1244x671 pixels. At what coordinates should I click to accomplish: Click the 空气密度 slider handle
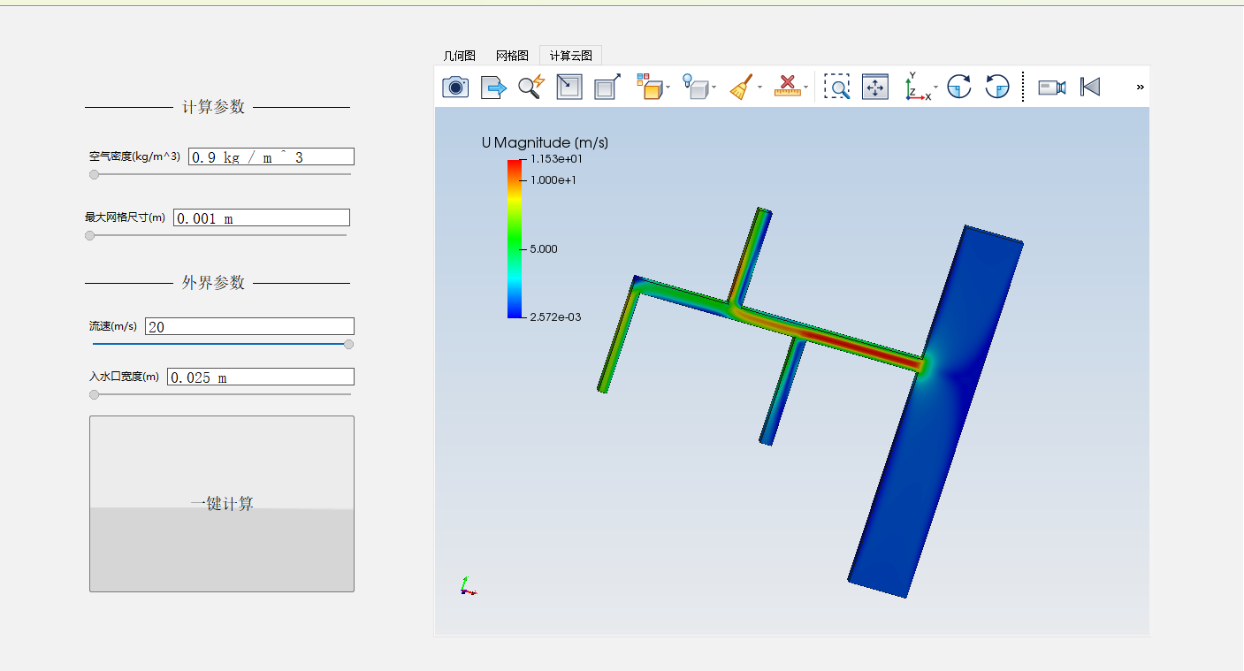point(94,174)
